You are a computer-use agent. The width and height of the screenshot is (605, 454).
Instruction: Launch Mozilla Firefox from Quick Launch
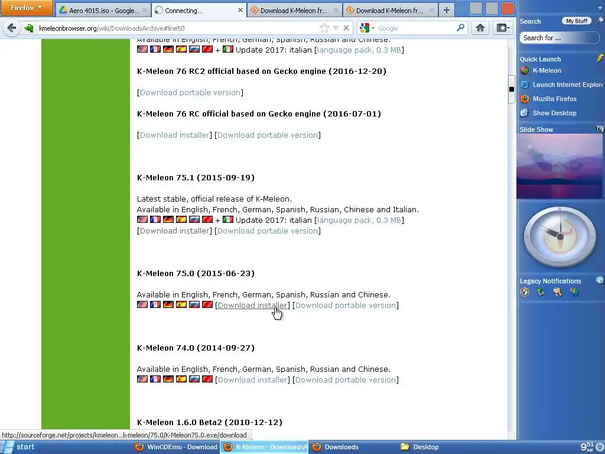548,99
